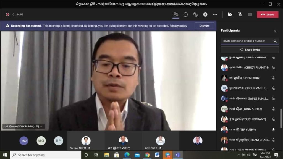Click the red recording indicator
The image size is (283, 159).
pyautogui.click(x=7, y=14)
